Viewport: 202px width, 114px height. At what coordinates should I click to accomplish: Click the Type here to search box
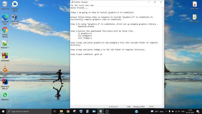coord(29,111)
